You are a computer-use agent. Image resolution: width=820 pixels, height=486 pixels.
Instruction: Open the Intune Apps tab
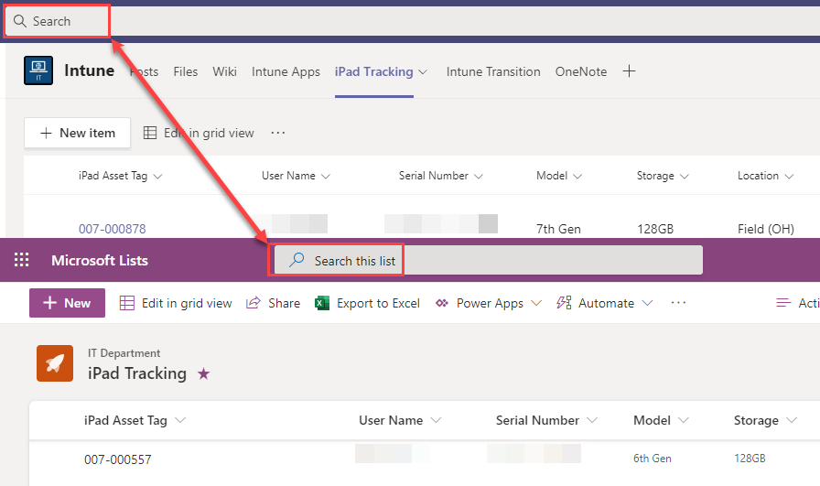tap(286, 71)
